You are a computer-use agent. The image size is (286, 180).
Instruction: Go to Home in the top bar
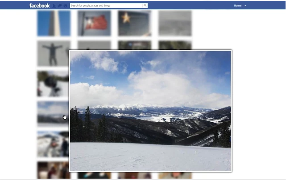[237, 6]
